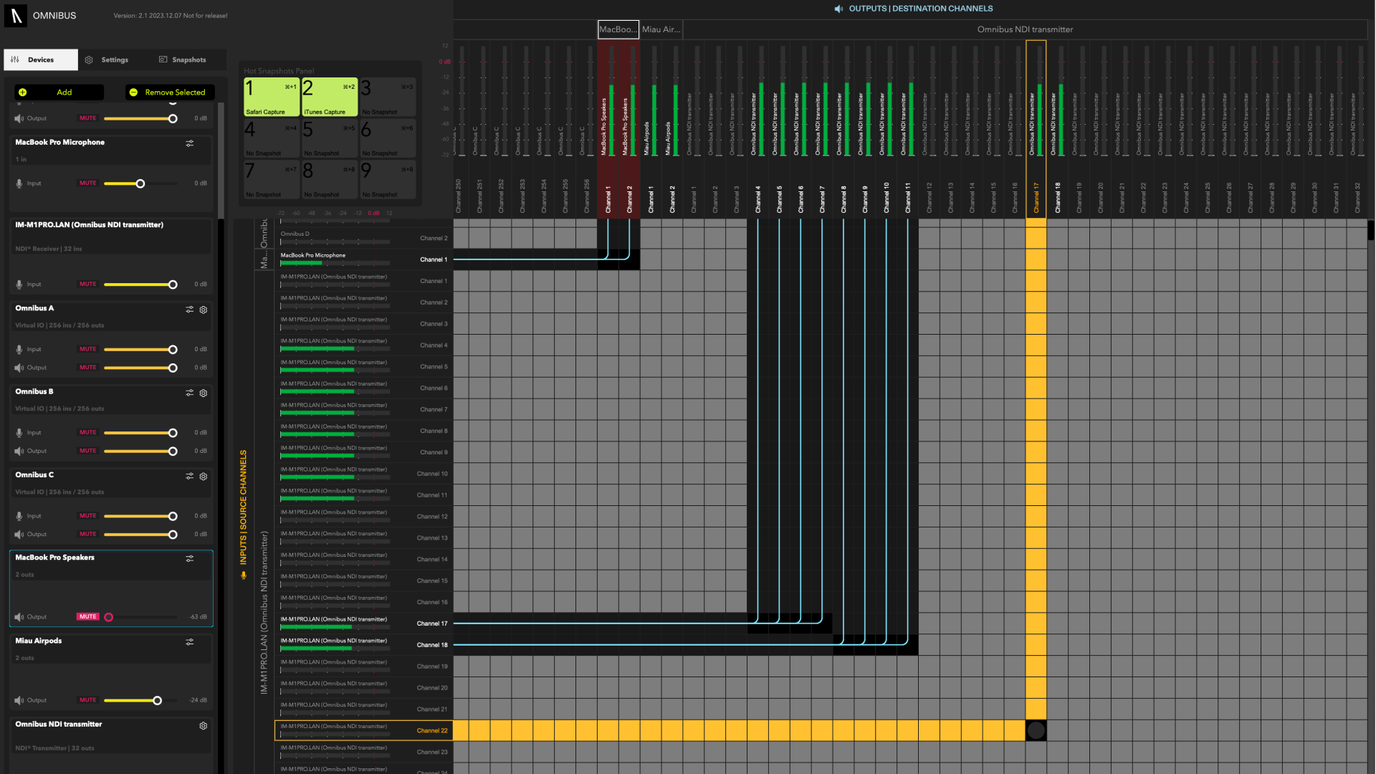This screenshot has width=1376, height=774.
Task: Click microphone icon of Omnibus A input
Action: tap(19, 350)
